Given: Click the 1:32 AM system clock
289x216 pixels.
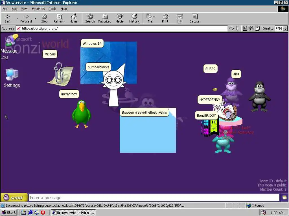Looking at the screenshot, I should (x=277, y=213).
